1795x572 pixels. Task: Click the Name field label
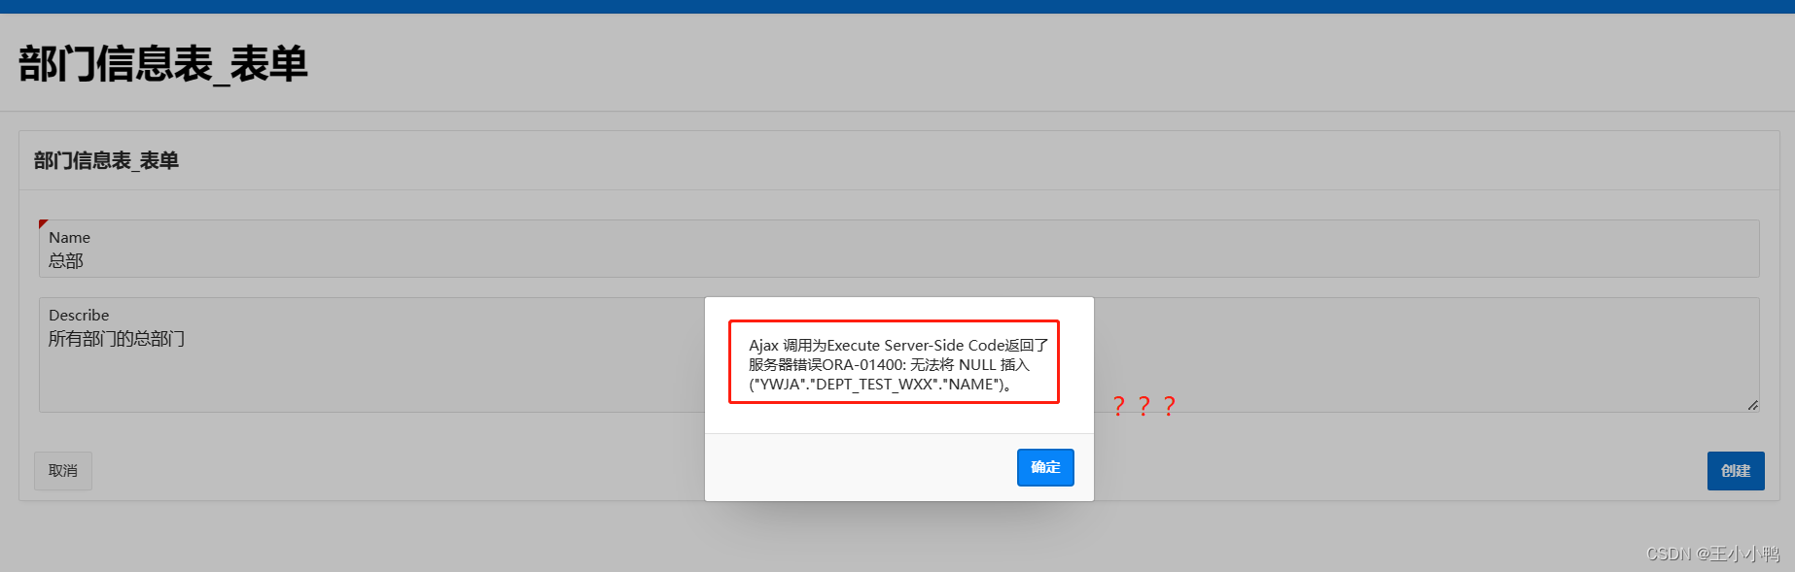coord(70,237)
